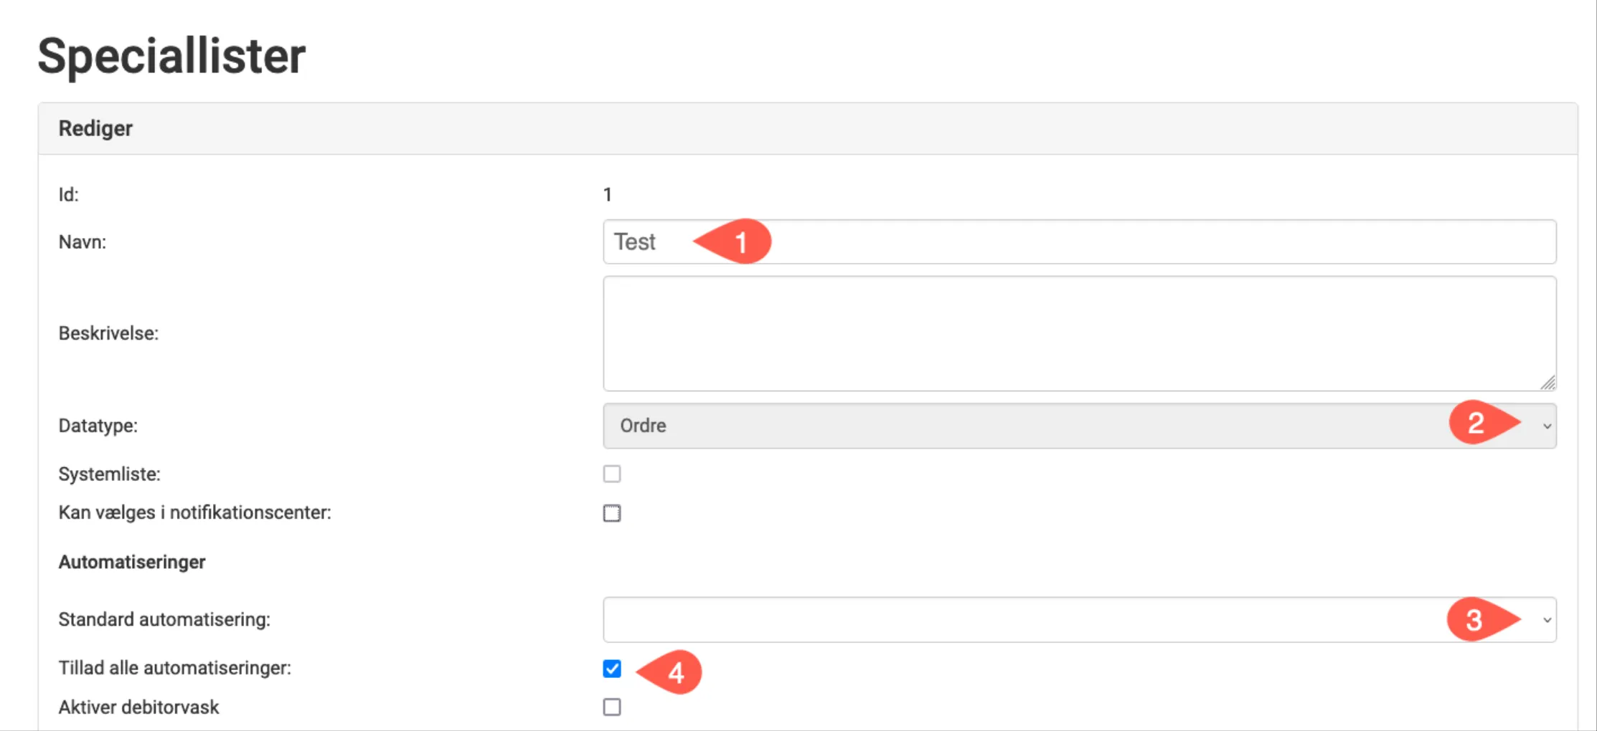Viewport: 1597px width, 731px height.
Task: Click the Id value 1
Action: [608, 195]
